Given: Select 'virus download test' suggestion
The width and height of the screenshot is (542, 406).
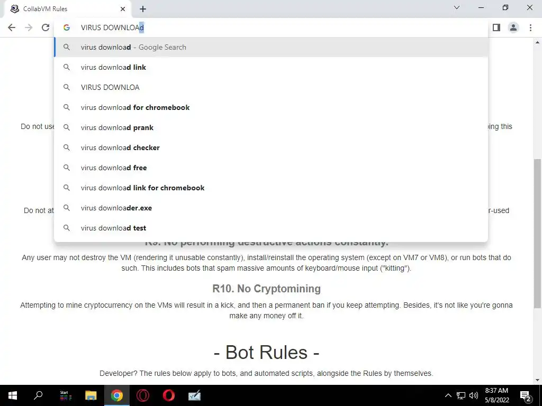Looking at the screenshot, I should click(x=271, y=228).
